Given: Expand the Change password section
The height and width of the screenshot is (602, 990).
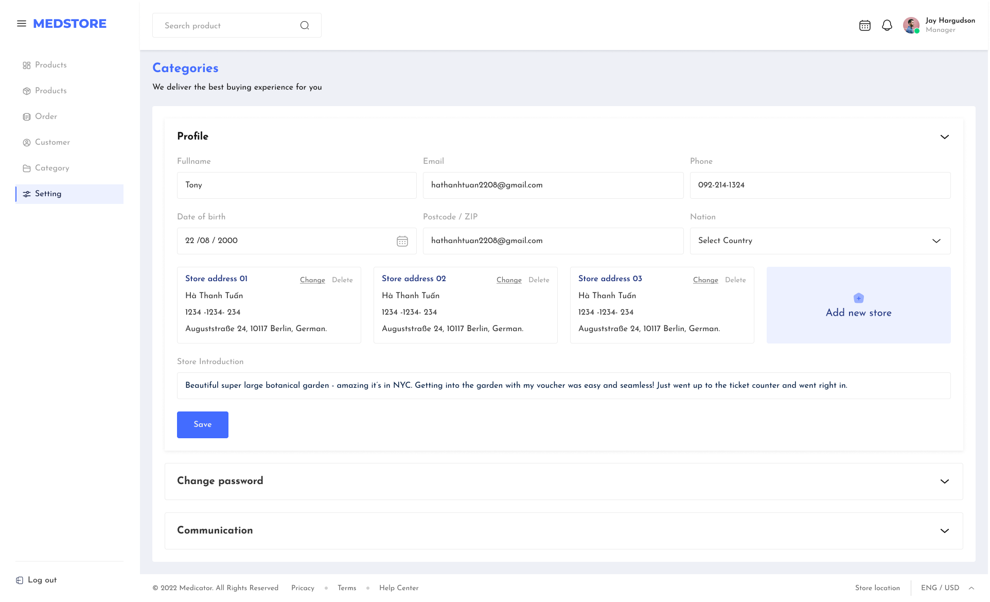Looking at the screenshot, I should (x=945, y=481).
